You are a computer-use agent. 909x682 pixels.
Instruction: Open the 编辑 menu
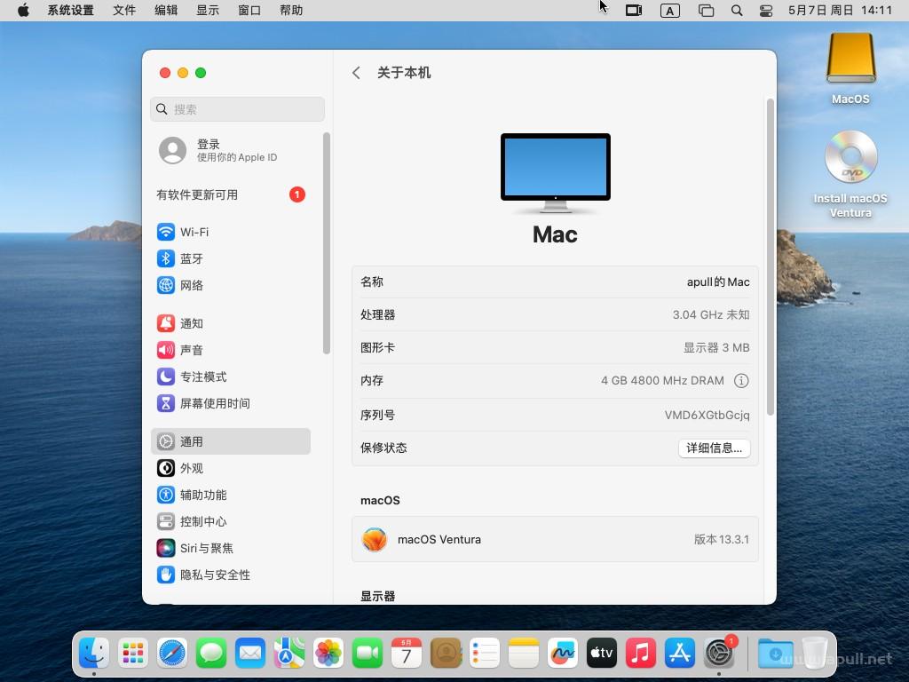pyautogui.click(x=166, y=11)
